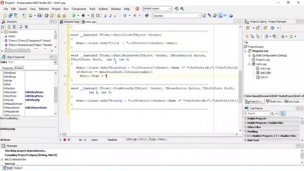Click the Structure pane horizontal scrollbar

(27, 51)
